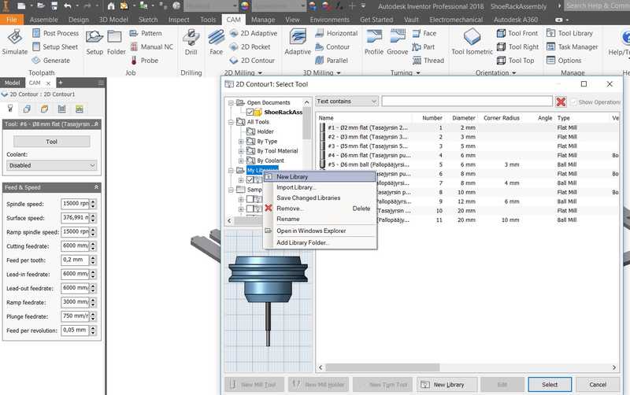Create a new Setup job
Screen dimensions: 630x395
pyautogui.click(x=94, y=42)
